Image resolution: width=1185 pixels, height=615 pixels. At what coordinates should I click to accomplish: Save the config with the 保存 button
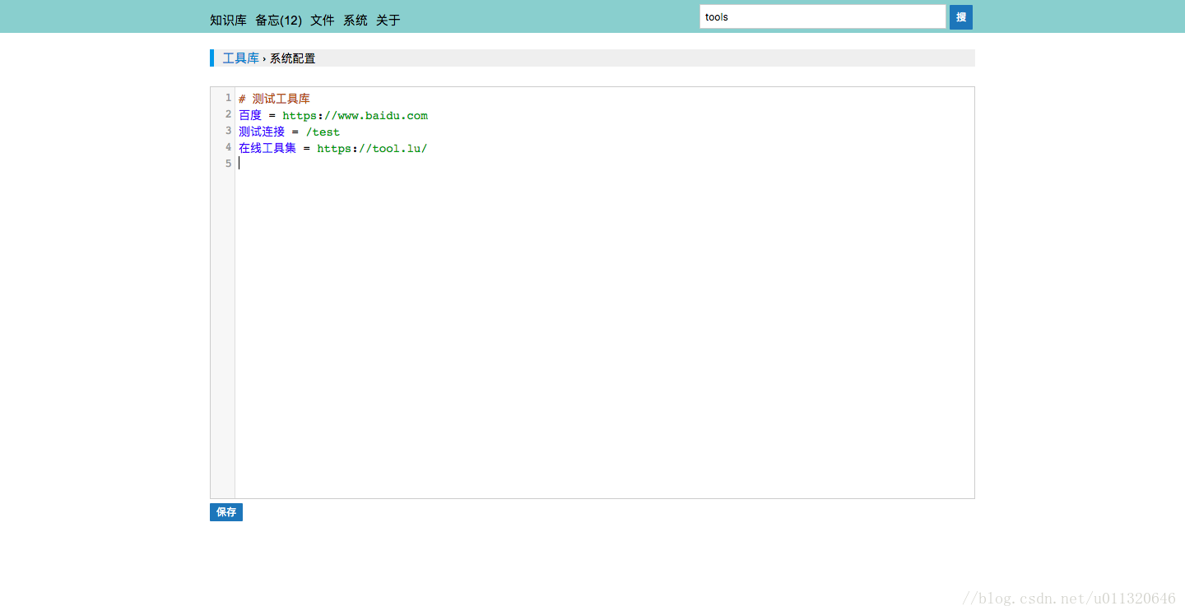coord(226,512)
